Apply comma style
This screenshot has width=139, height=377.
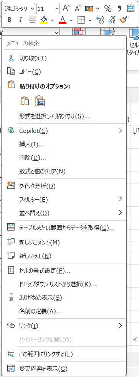[x=119, y=8]
